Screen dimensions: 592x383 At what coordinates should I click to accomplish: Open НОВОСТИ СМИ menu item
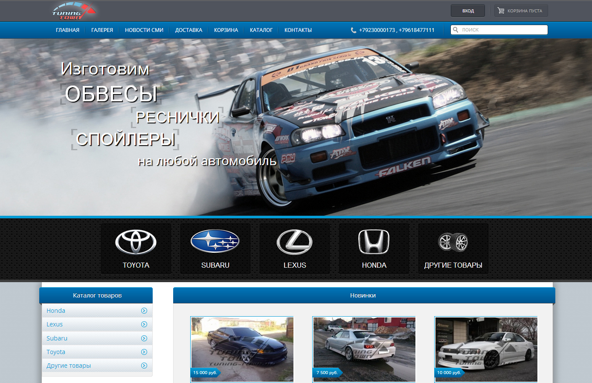pyautogui.click(x=144, y=30)
